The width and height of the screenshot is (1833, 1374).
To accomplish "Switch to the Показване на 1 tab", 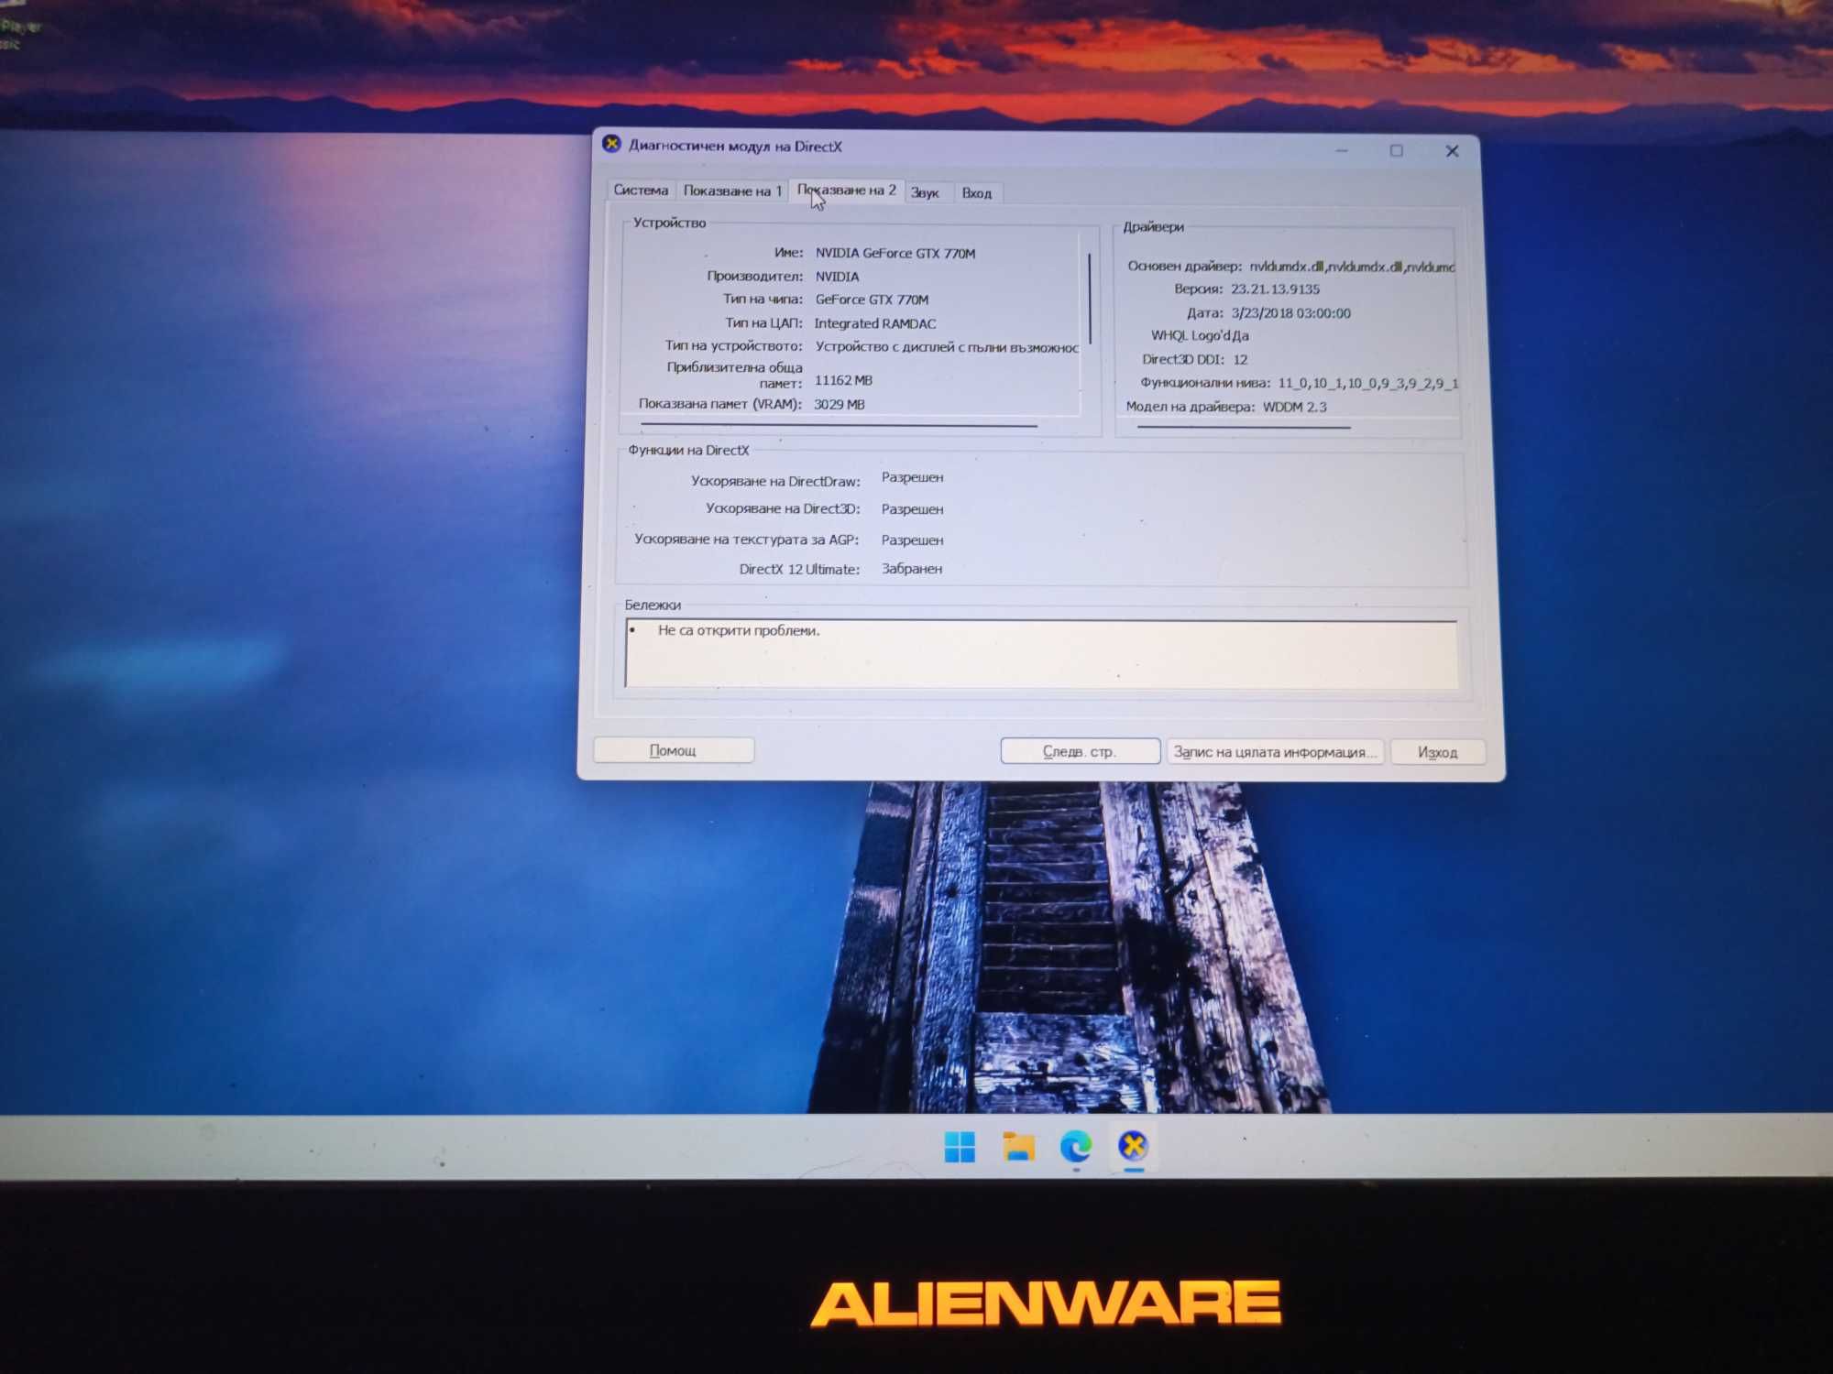I will [x=732, y=191].
